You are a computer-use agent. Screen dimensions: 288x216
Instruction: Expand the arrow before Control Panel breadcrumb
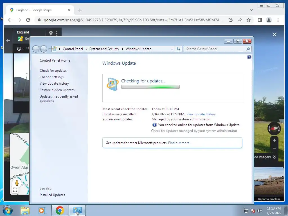click(x=60, y=49)
